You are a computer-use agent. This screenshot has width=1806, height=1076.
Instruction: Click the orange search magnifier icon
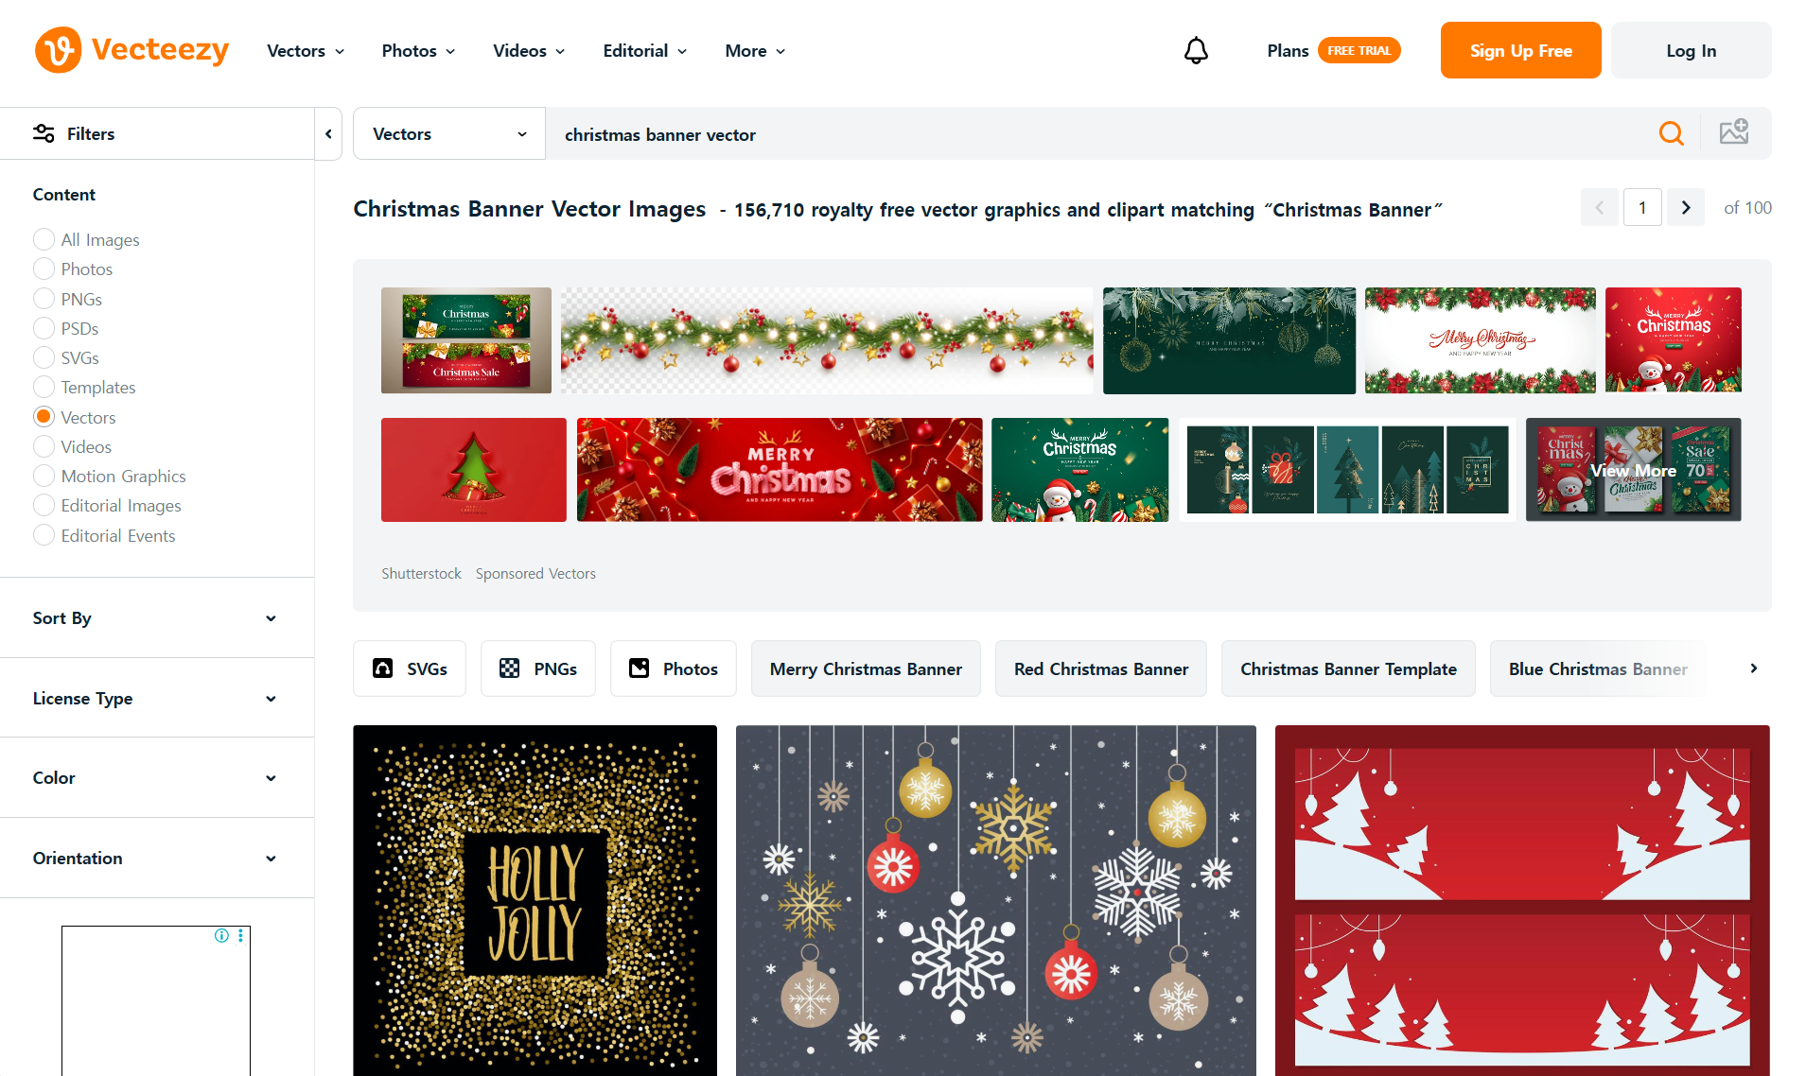[1672, 133]
